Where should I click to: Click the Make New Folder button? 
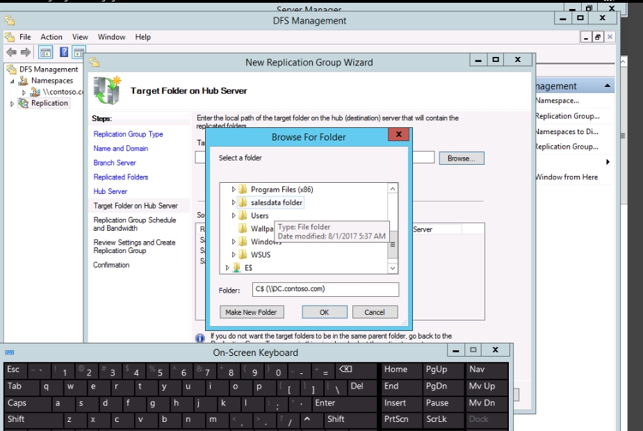pyautogui.click(x=251, y=312)
